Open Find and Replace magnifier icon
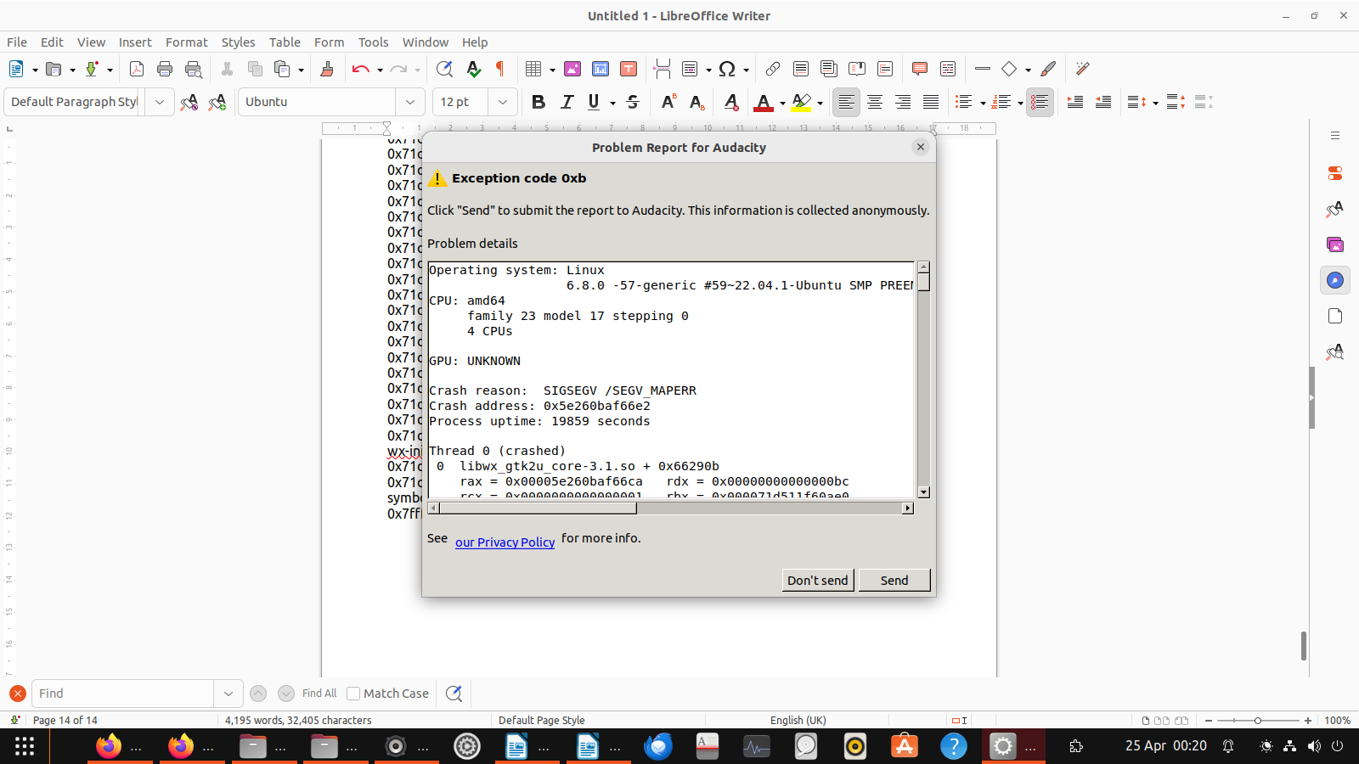This screenshot has width=1359, height=764. point(444,69)
